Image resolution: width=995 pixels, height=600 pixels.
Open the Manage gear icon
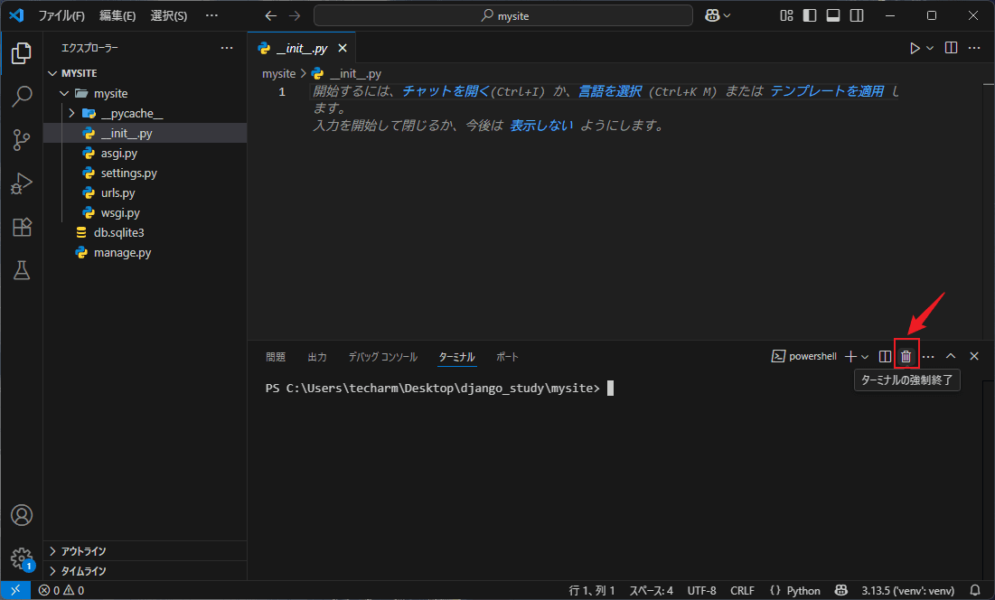pyautogui.click(x=22, y=558)
